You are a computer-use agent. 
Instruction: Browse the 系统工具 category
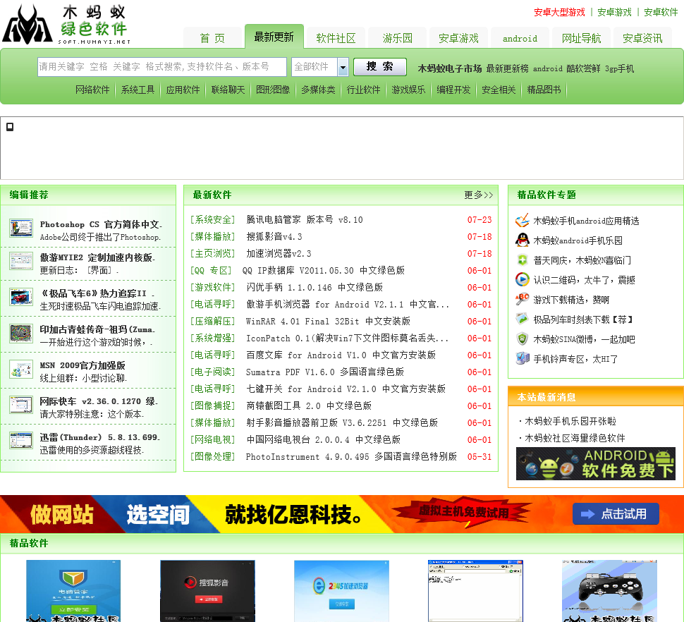point(138,90)
